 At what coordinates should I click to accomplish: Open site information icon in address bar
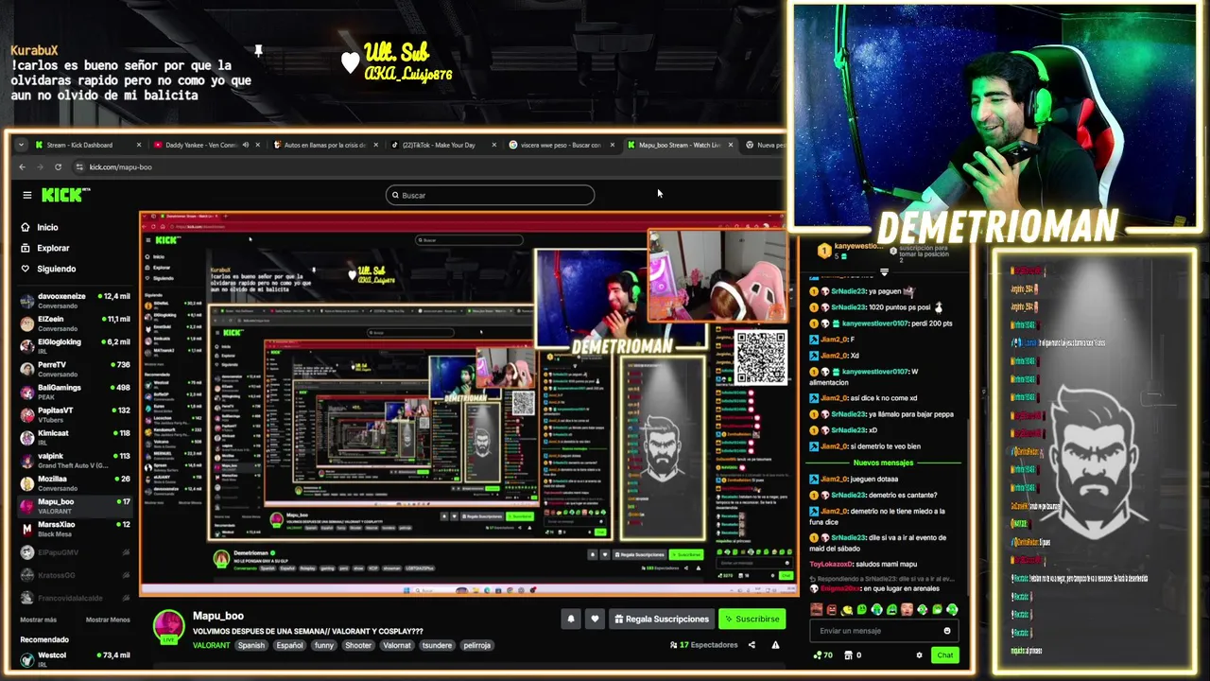78,167
